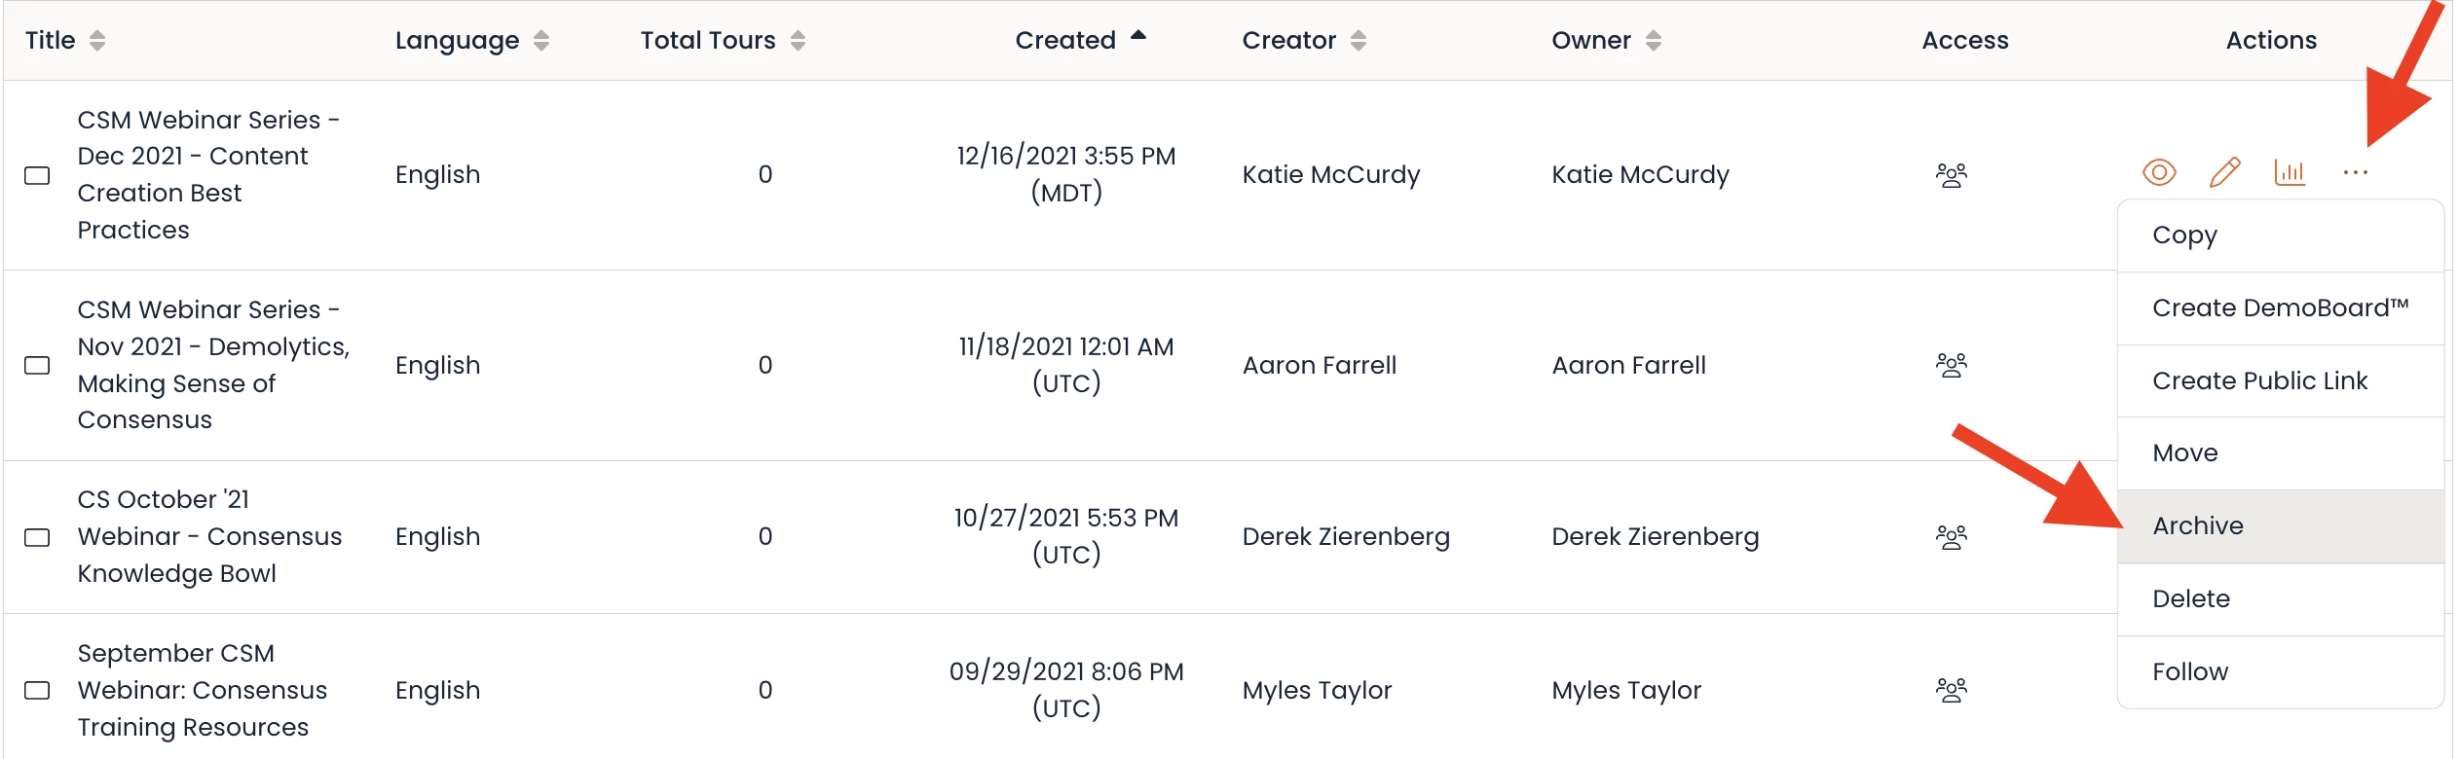Viewport: 2458px width, 759px height.
Task: Sort the table by Title column
Action: click(x=96, y=40)
